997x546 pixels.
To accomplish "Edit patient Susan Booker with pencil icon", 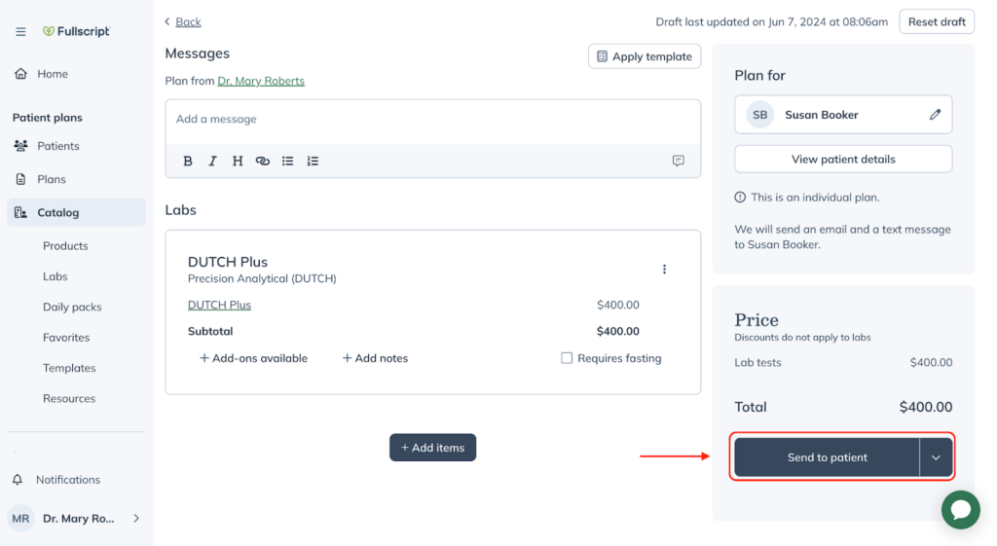I will [935, 115].
